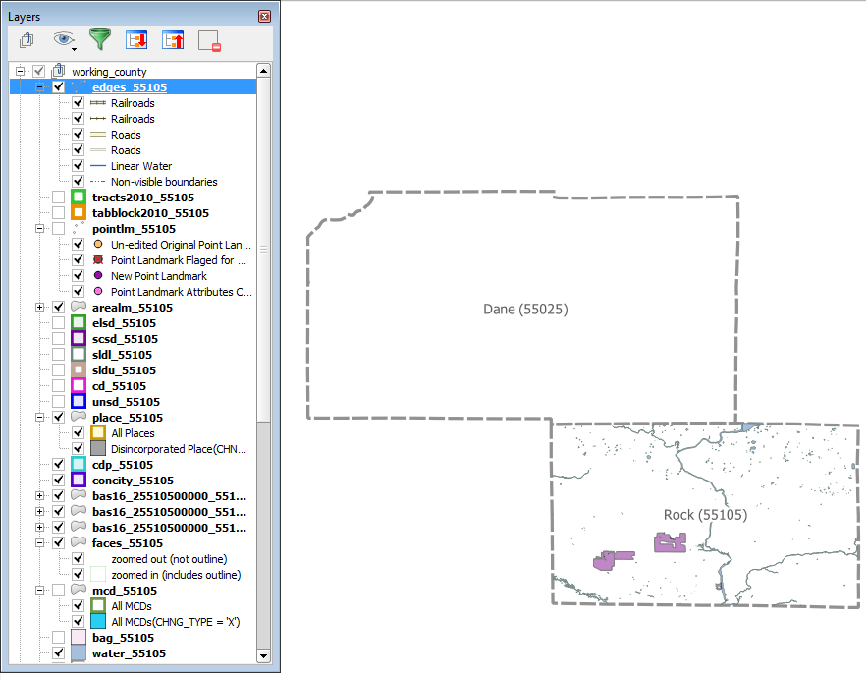
Task: Click the Remove Layer icon
Action: pos(209,40)
